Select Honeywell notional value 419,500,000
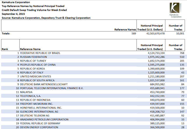The height and width of the screenshot is (129, 187). (x=157, y=108)
